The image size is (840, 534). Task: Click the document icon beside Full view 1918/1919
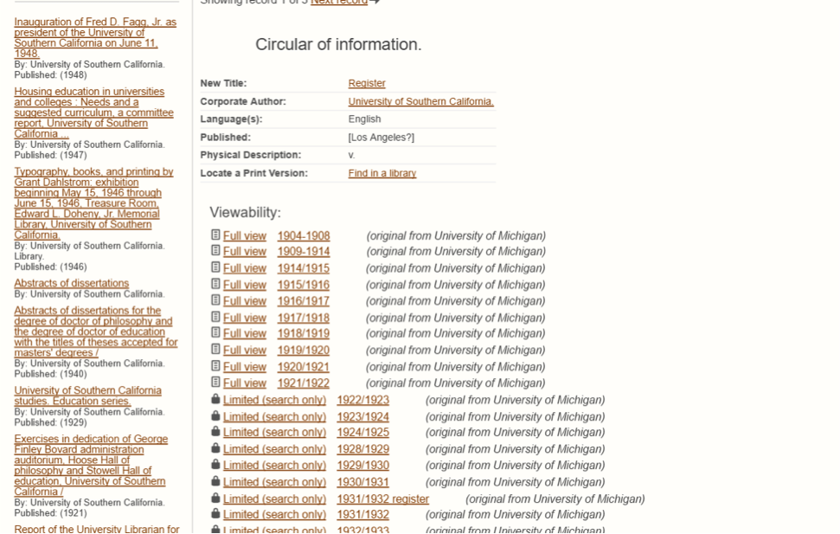click(215, 333)
